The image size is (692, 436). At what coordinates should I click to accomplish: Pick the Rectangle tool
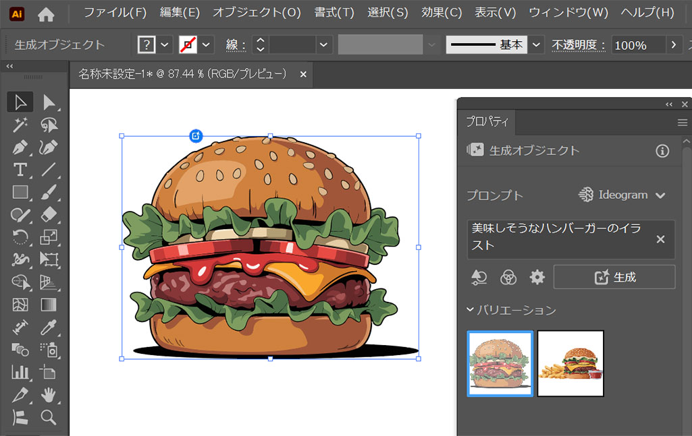(20, 192)
